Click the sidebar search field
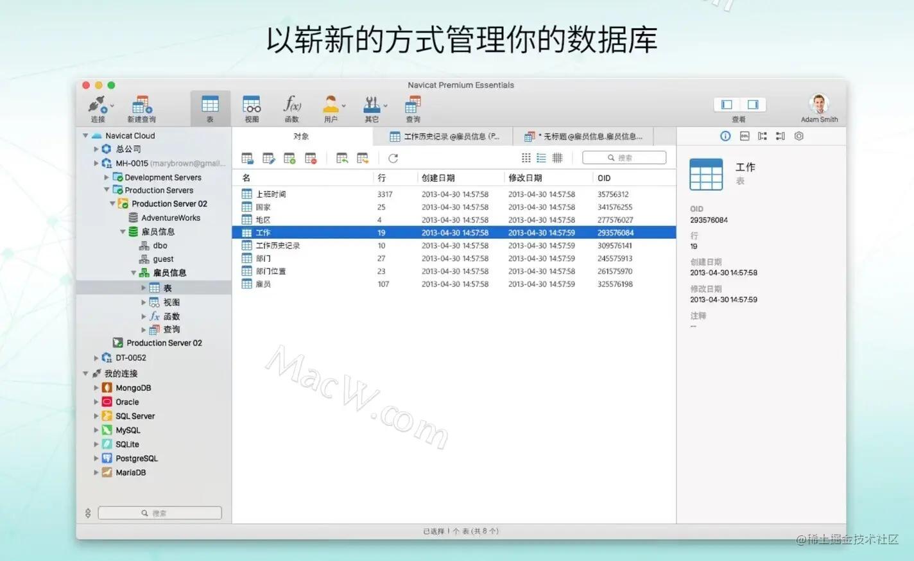 [x=160, y=514]
